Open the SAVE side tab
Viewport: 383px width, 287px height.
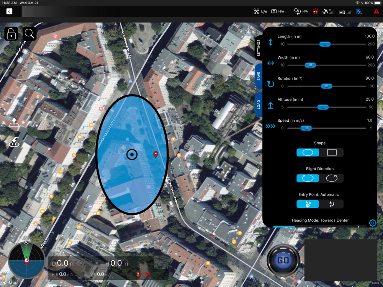(x=259, y=76)
